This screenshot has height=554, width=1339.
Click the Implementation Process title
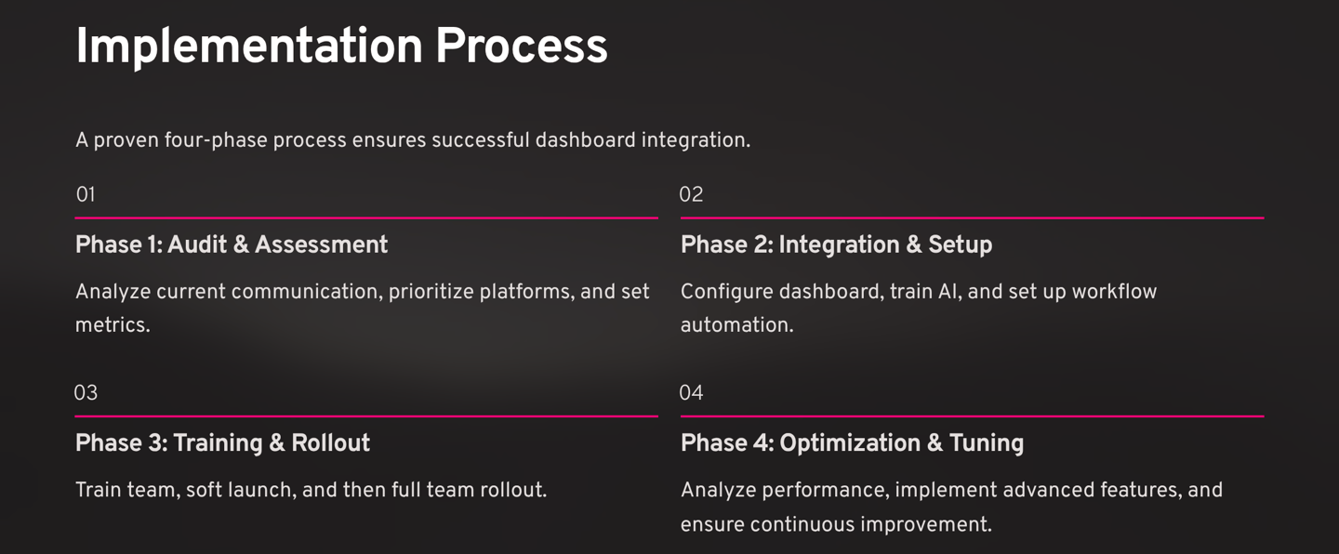click(341, 46)
